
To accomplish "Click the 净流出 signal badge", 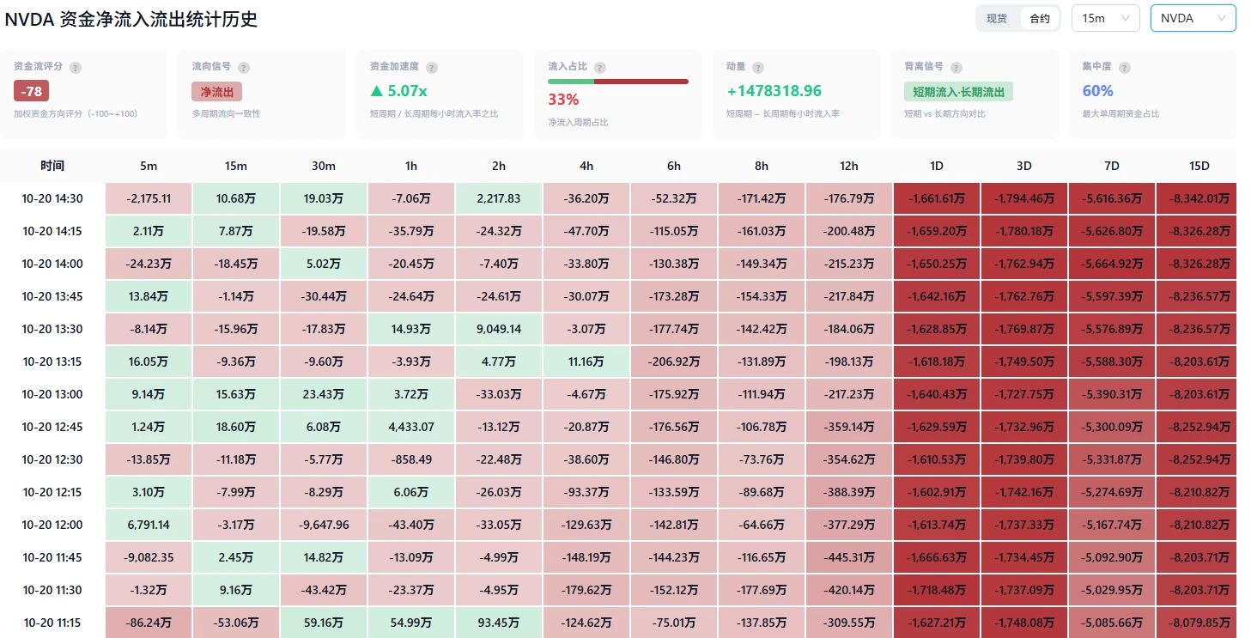I will click(x=216, y=91).
